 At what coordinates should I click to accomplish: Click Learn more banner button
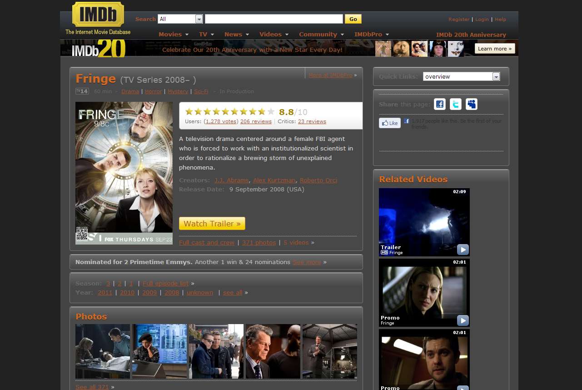pos(495,49)
